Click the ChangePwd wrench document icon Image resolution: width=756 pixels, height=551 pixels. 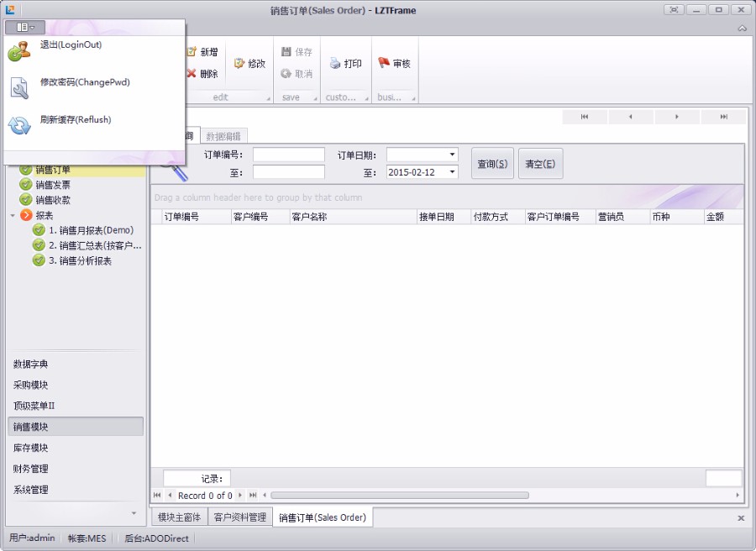(19, 88)
